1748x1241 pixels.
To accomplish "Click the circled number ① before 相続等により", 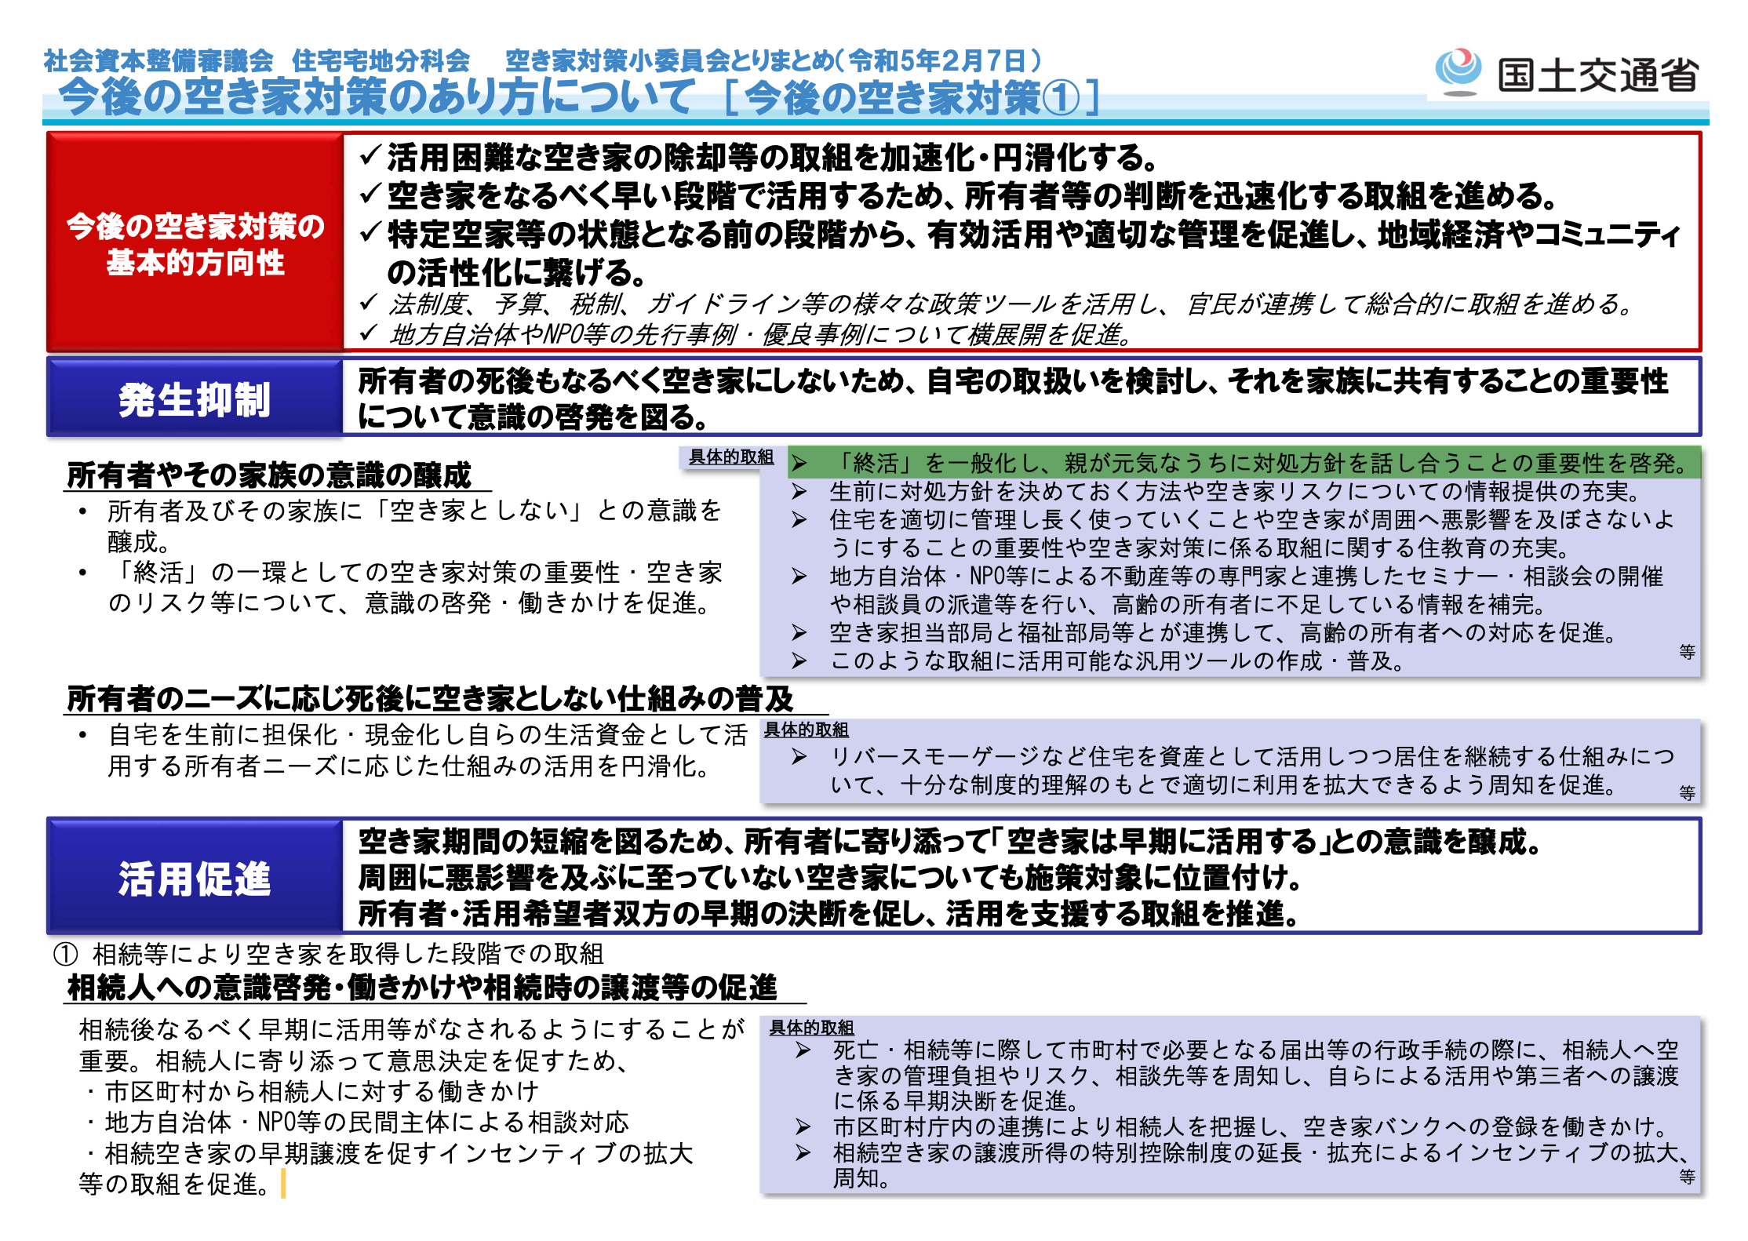I will (65, 954).
